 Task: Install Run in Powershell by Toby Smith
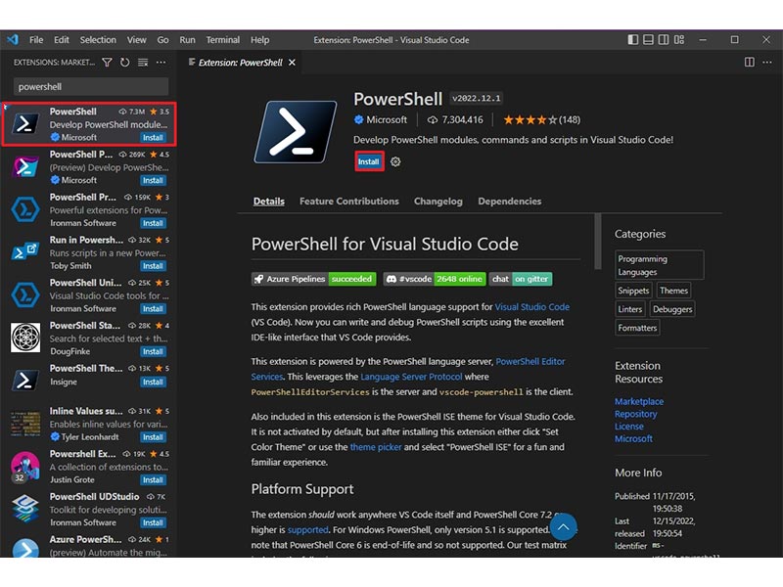point(153,266)
